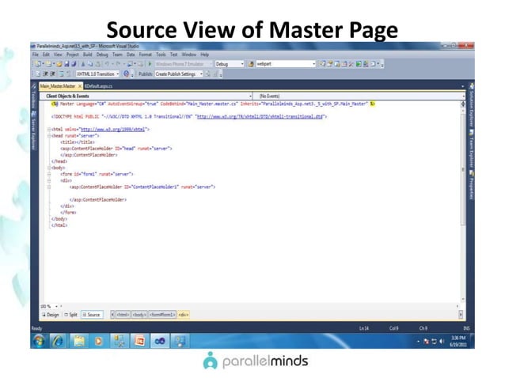Click the Windows Start orb
This screenshot has height=378, width=505.
39,341
